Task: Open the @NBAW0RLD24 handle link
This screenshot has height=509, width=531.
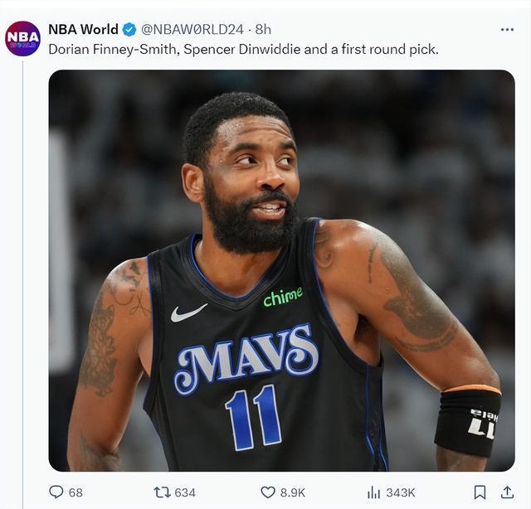Action: (x=192, y=30)
